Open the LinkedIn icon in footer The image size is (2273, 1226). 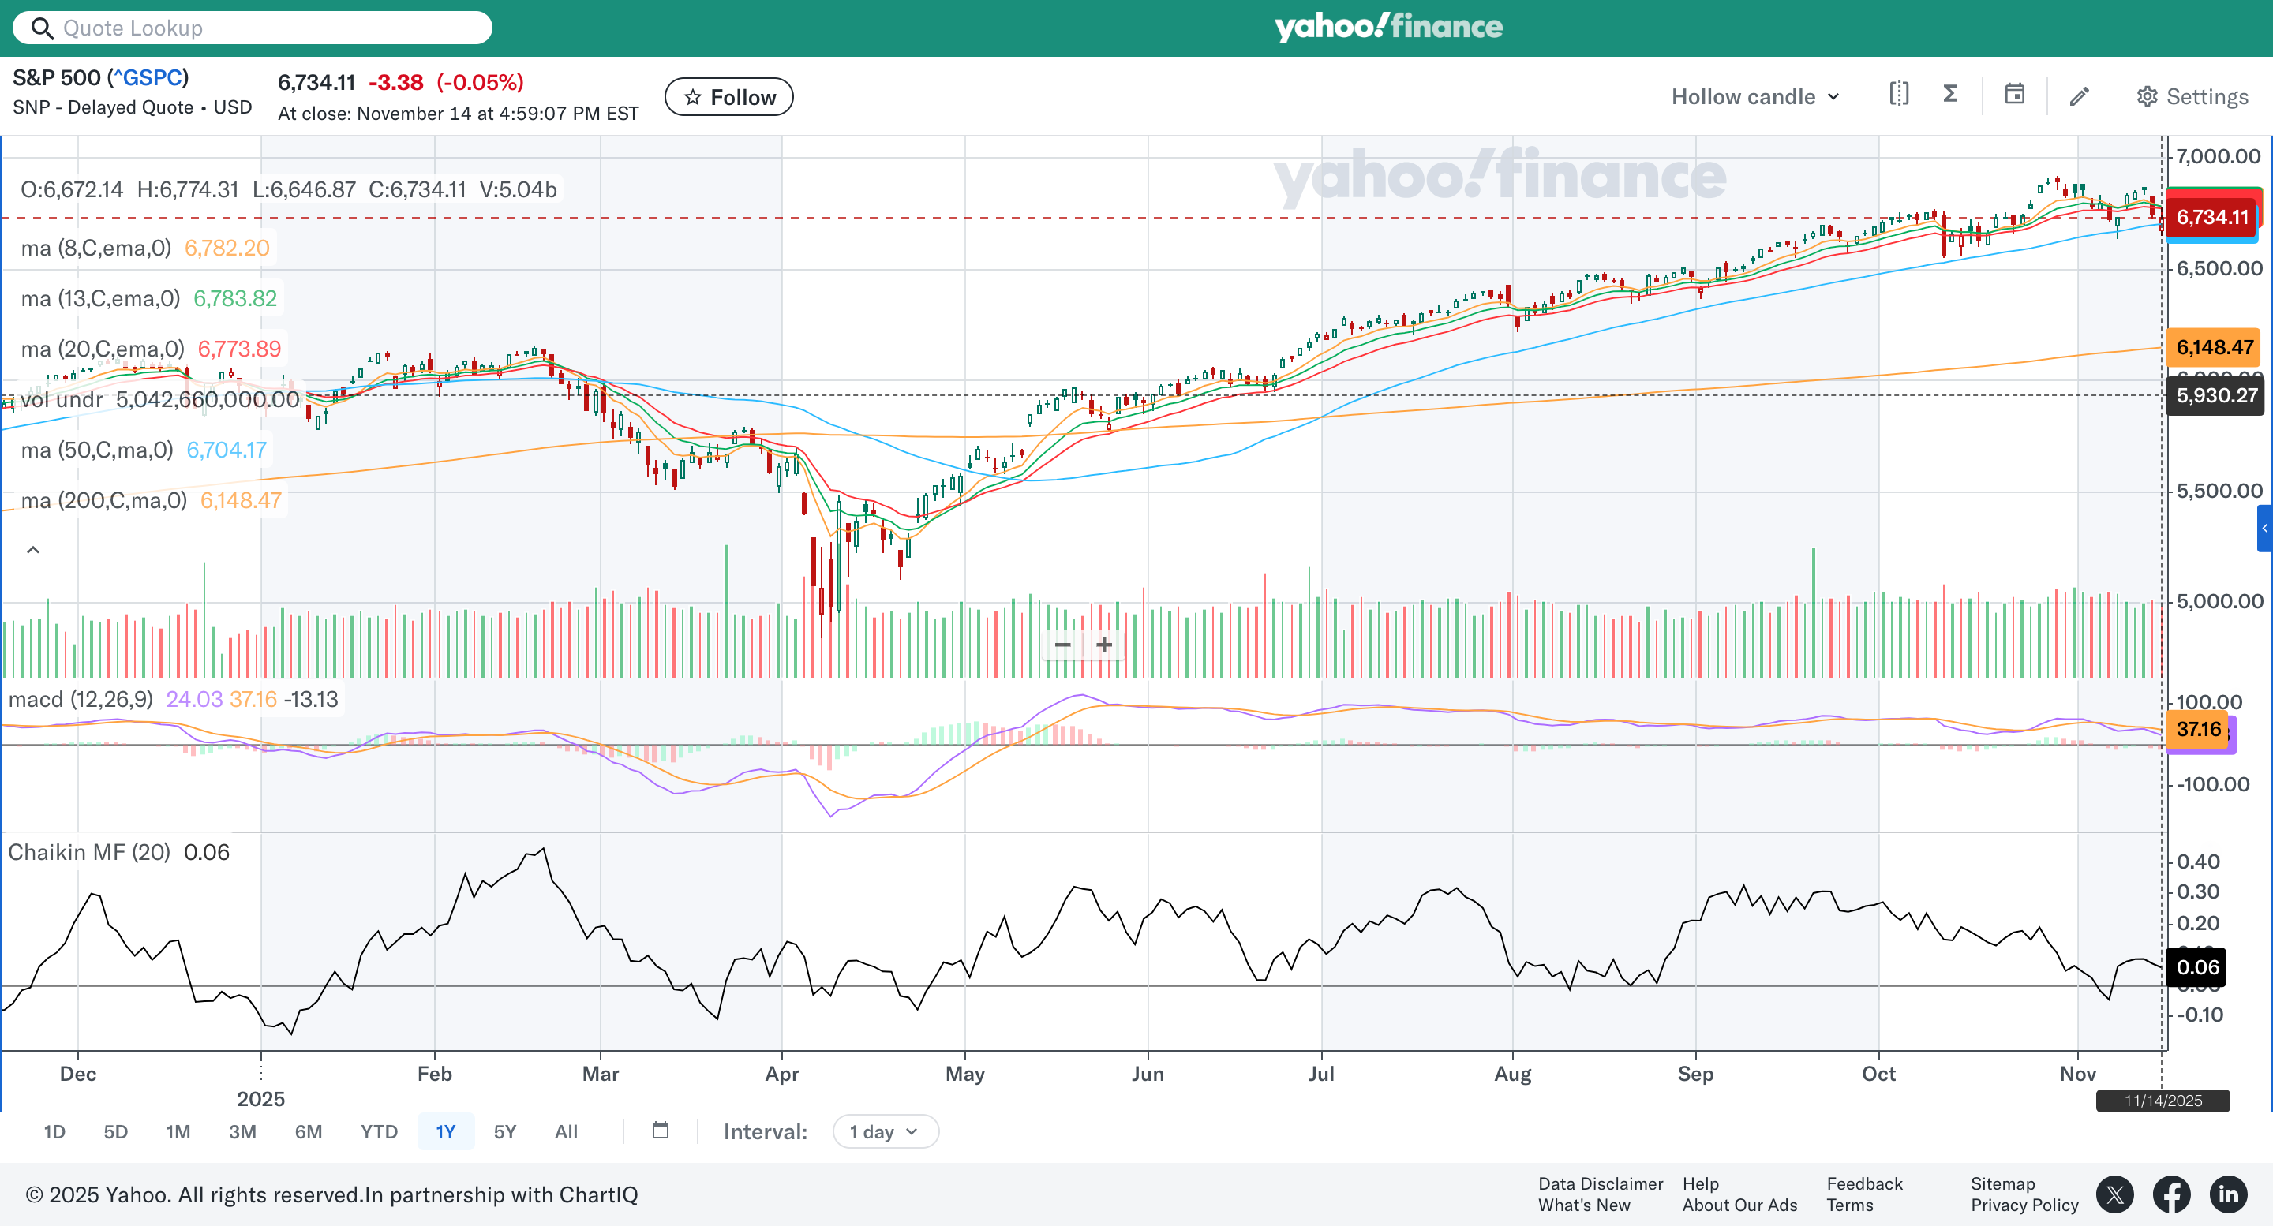[x=2228, y=1195]
